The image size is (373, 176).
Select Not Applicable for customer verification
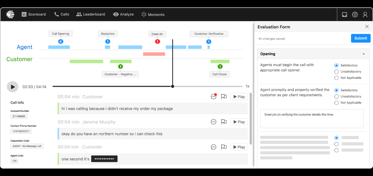click(x=336, y=103)
